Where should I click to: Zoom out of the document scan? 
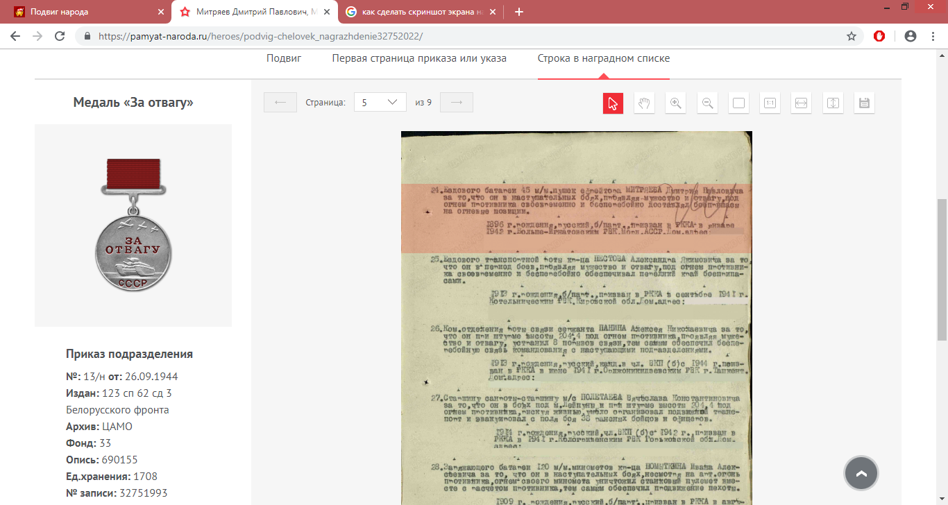(707, 103)
